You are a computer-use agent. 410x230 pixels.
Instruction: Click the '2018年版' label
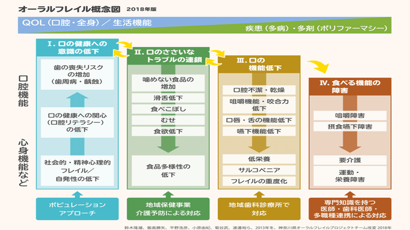click(x=141, y=9)
